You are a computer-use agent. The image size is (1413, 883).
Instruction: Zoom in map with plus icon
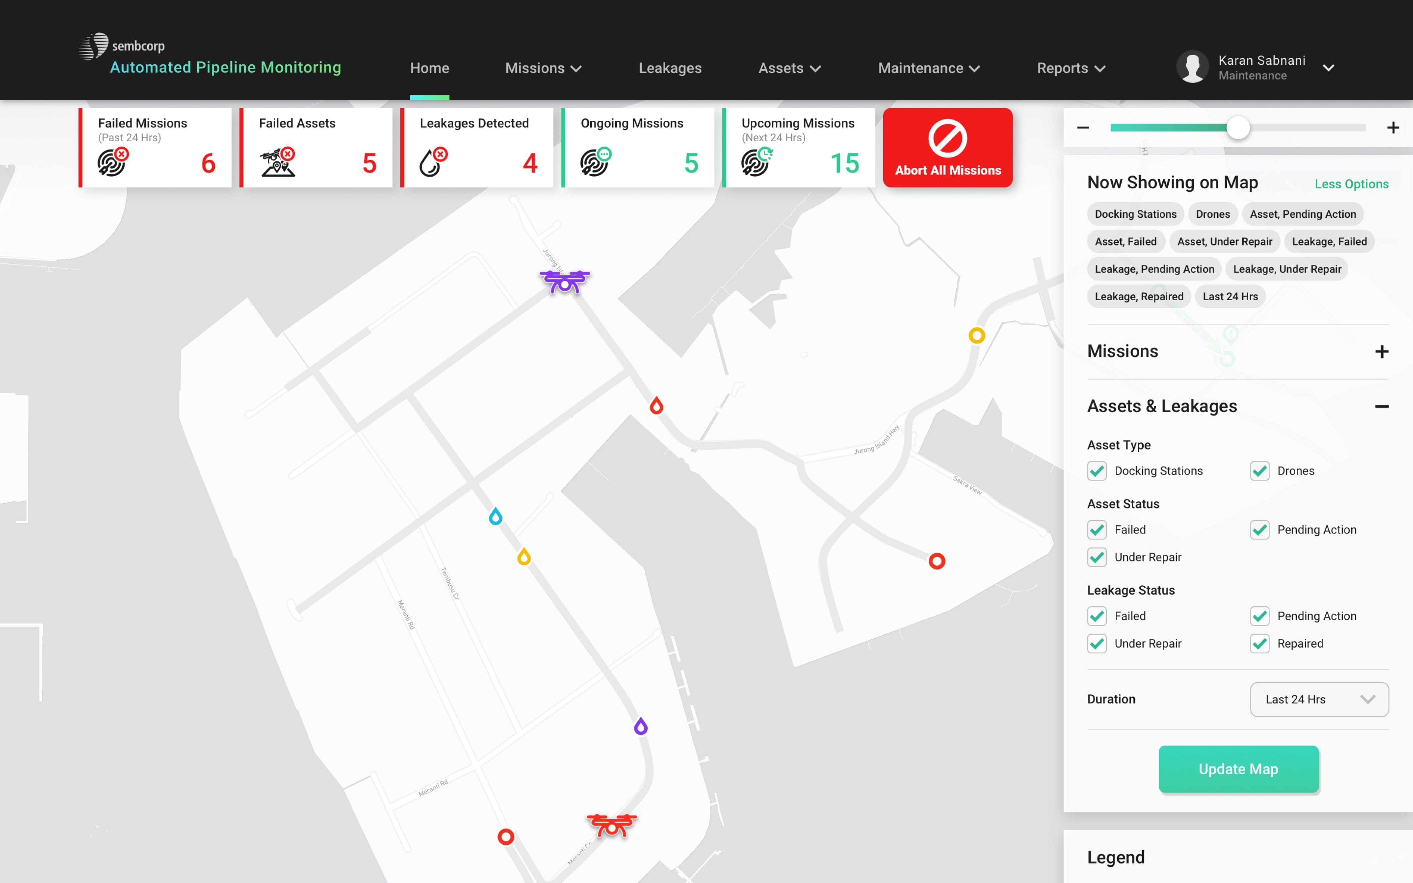[x=1393, y=127]
